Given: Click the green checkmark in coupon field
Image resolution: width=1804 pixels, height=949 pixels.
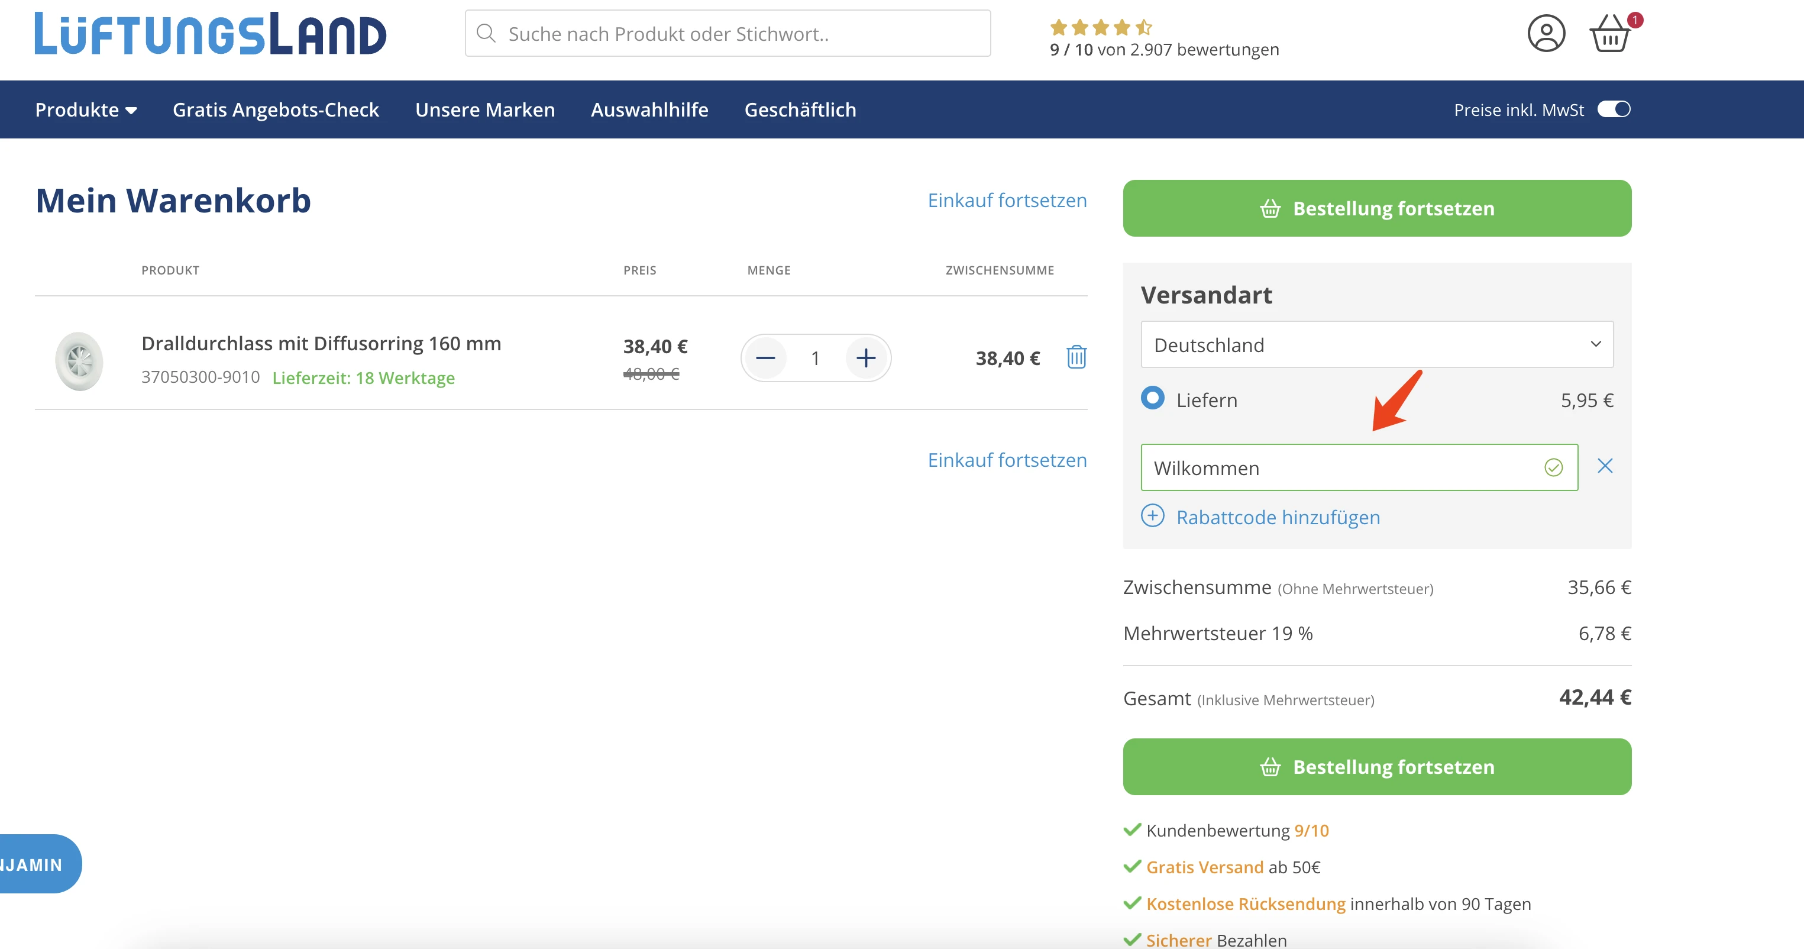Looking at the screenshot, I should [x=1553, y=467].
